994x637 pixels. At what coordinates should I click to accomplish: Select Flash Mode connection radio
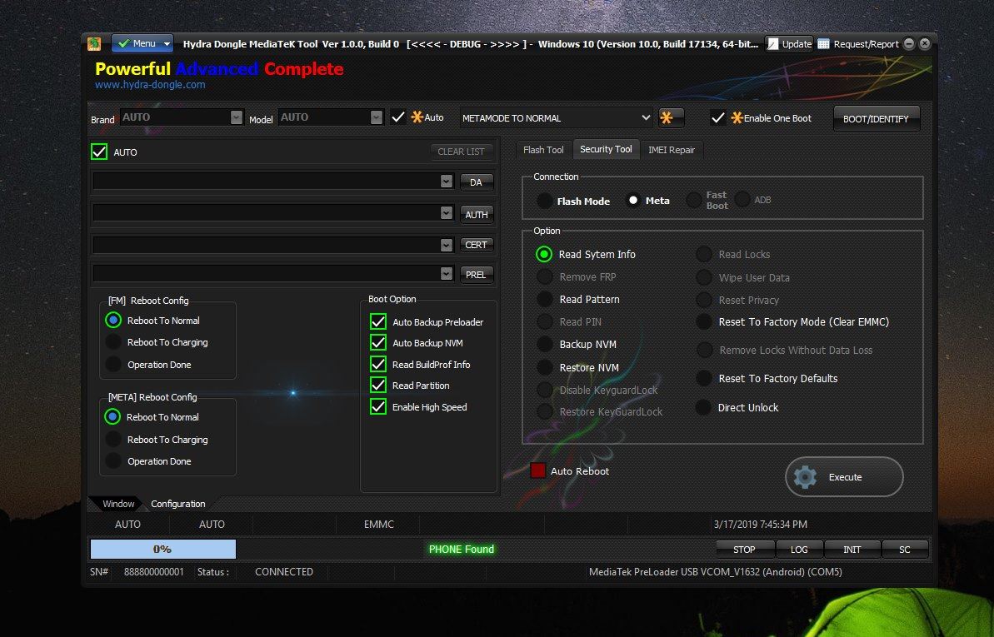(x=545, y=201)
